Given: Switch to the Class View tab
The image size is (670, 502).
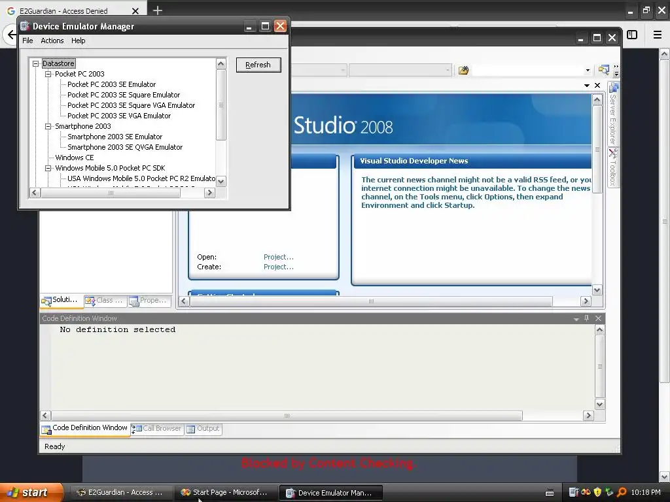Looking at the screenshot, I should point(104,301).
